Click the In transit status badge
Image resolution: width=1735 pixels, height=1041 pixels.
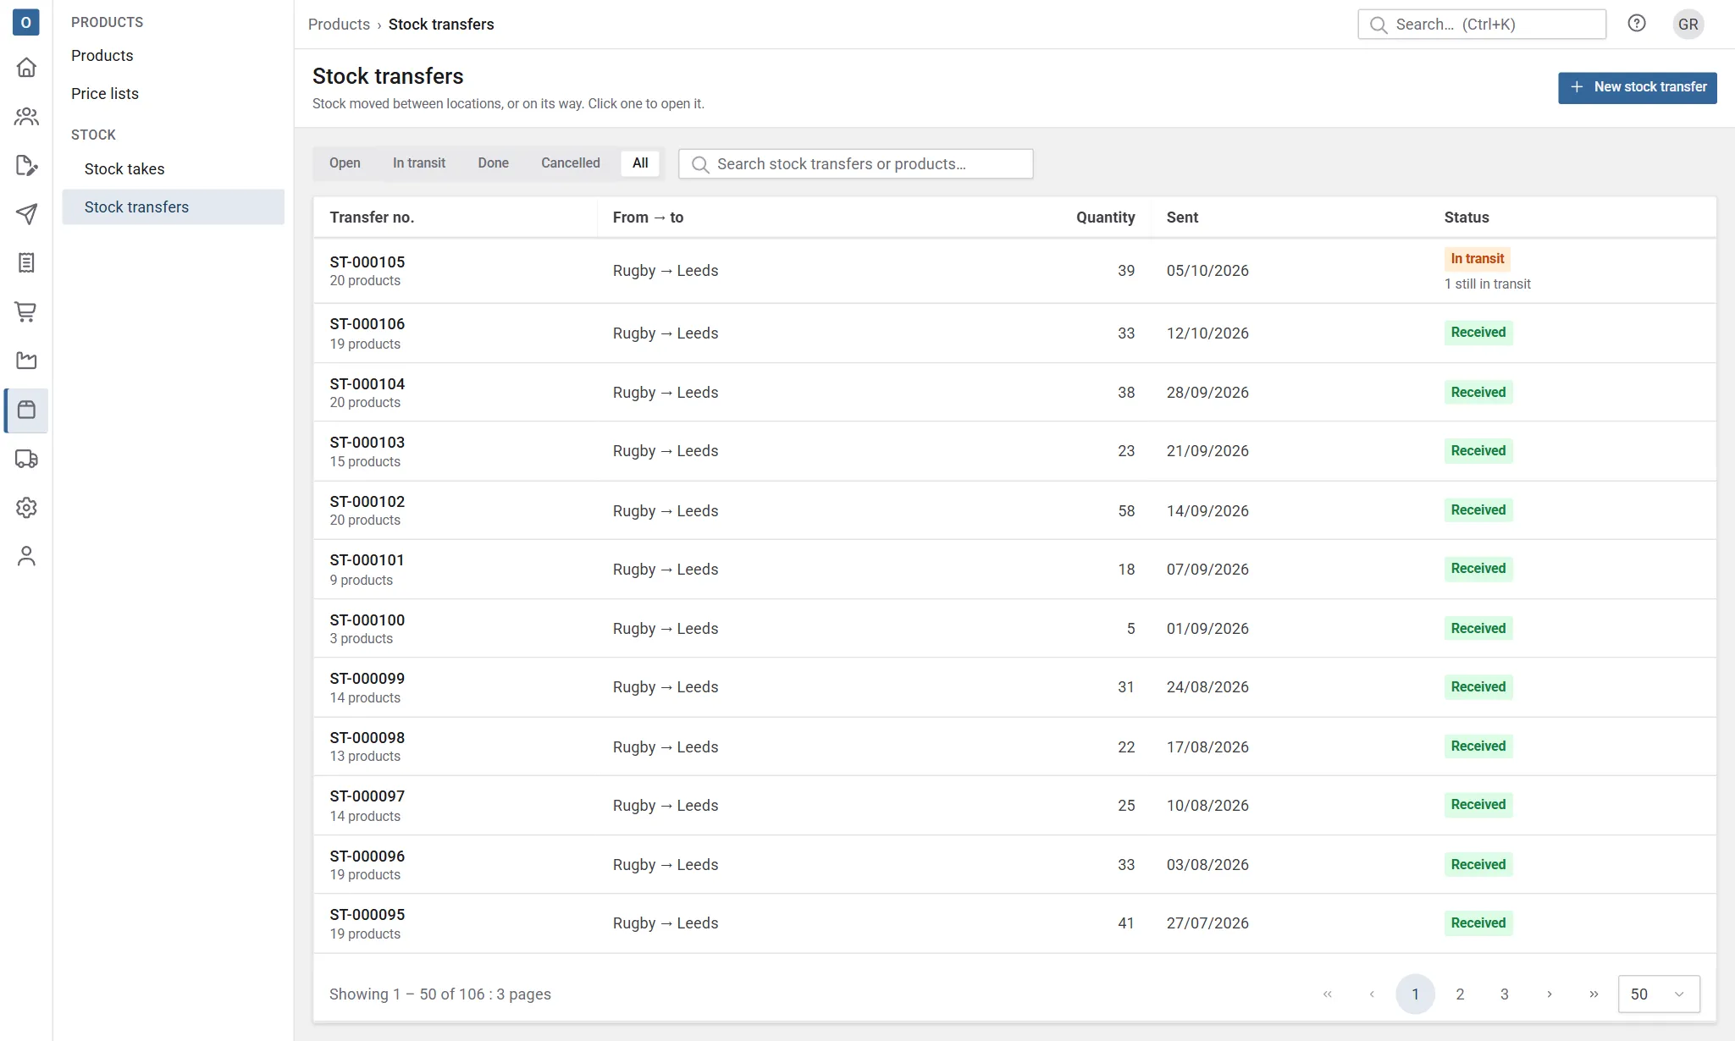point(1477,259)
